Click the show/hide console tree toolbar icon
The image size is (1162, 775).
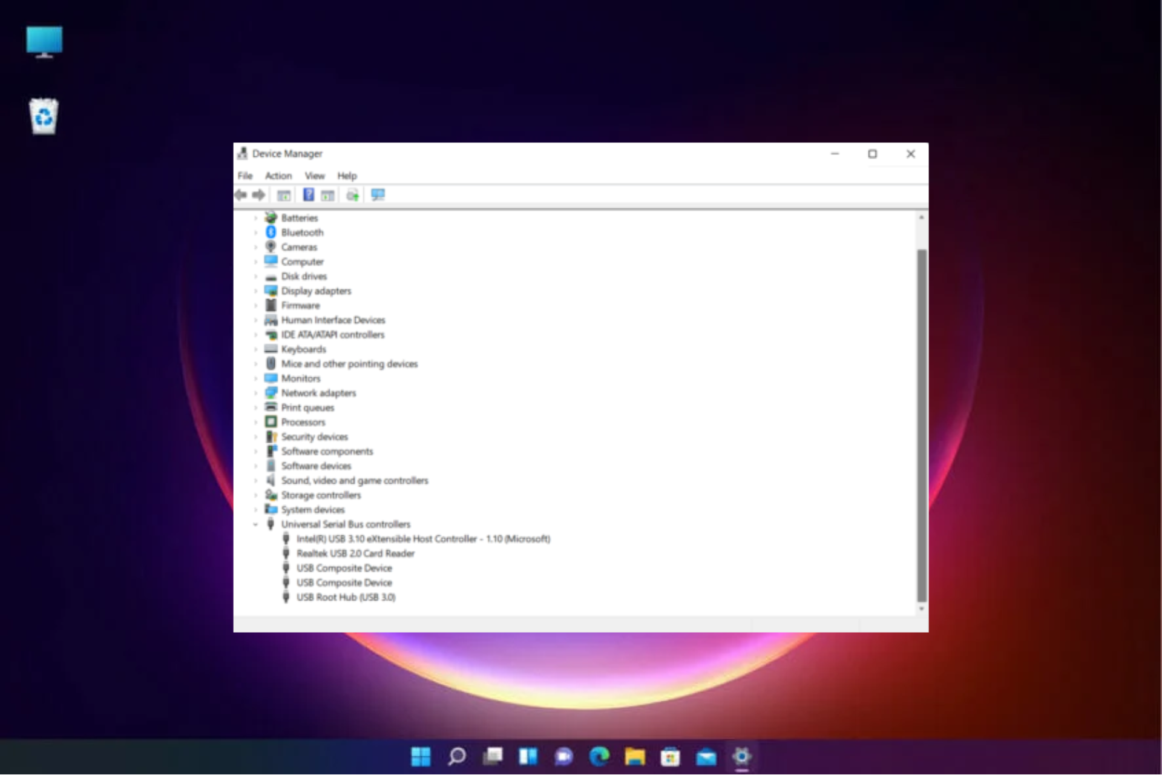(x=283, y=195)
